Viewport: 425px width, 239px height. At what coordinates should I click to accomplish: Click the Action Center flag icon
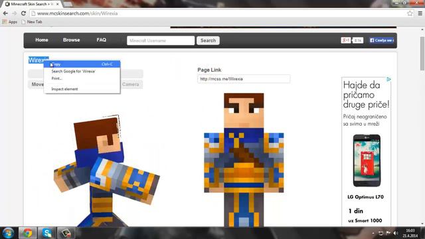(x=388, y=233)
